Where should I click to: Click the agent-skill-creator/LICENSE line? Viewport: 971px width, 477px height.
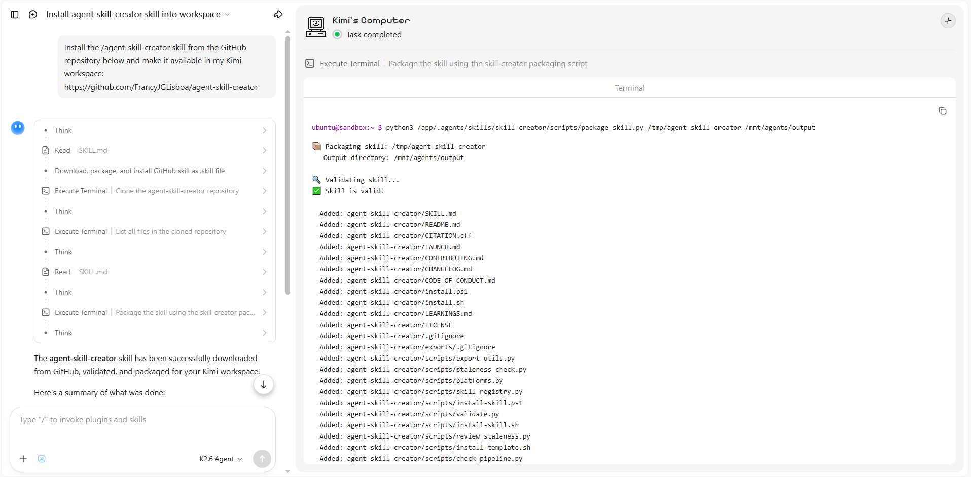pos(386,325)
